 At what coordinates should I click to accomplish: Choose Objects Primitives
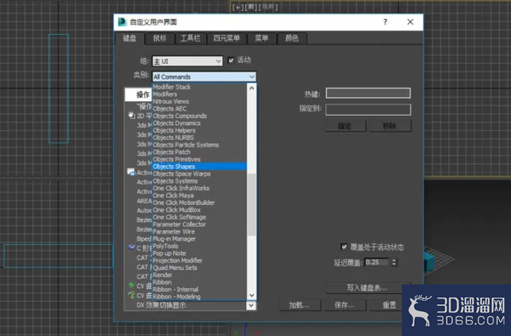(176, 159)
